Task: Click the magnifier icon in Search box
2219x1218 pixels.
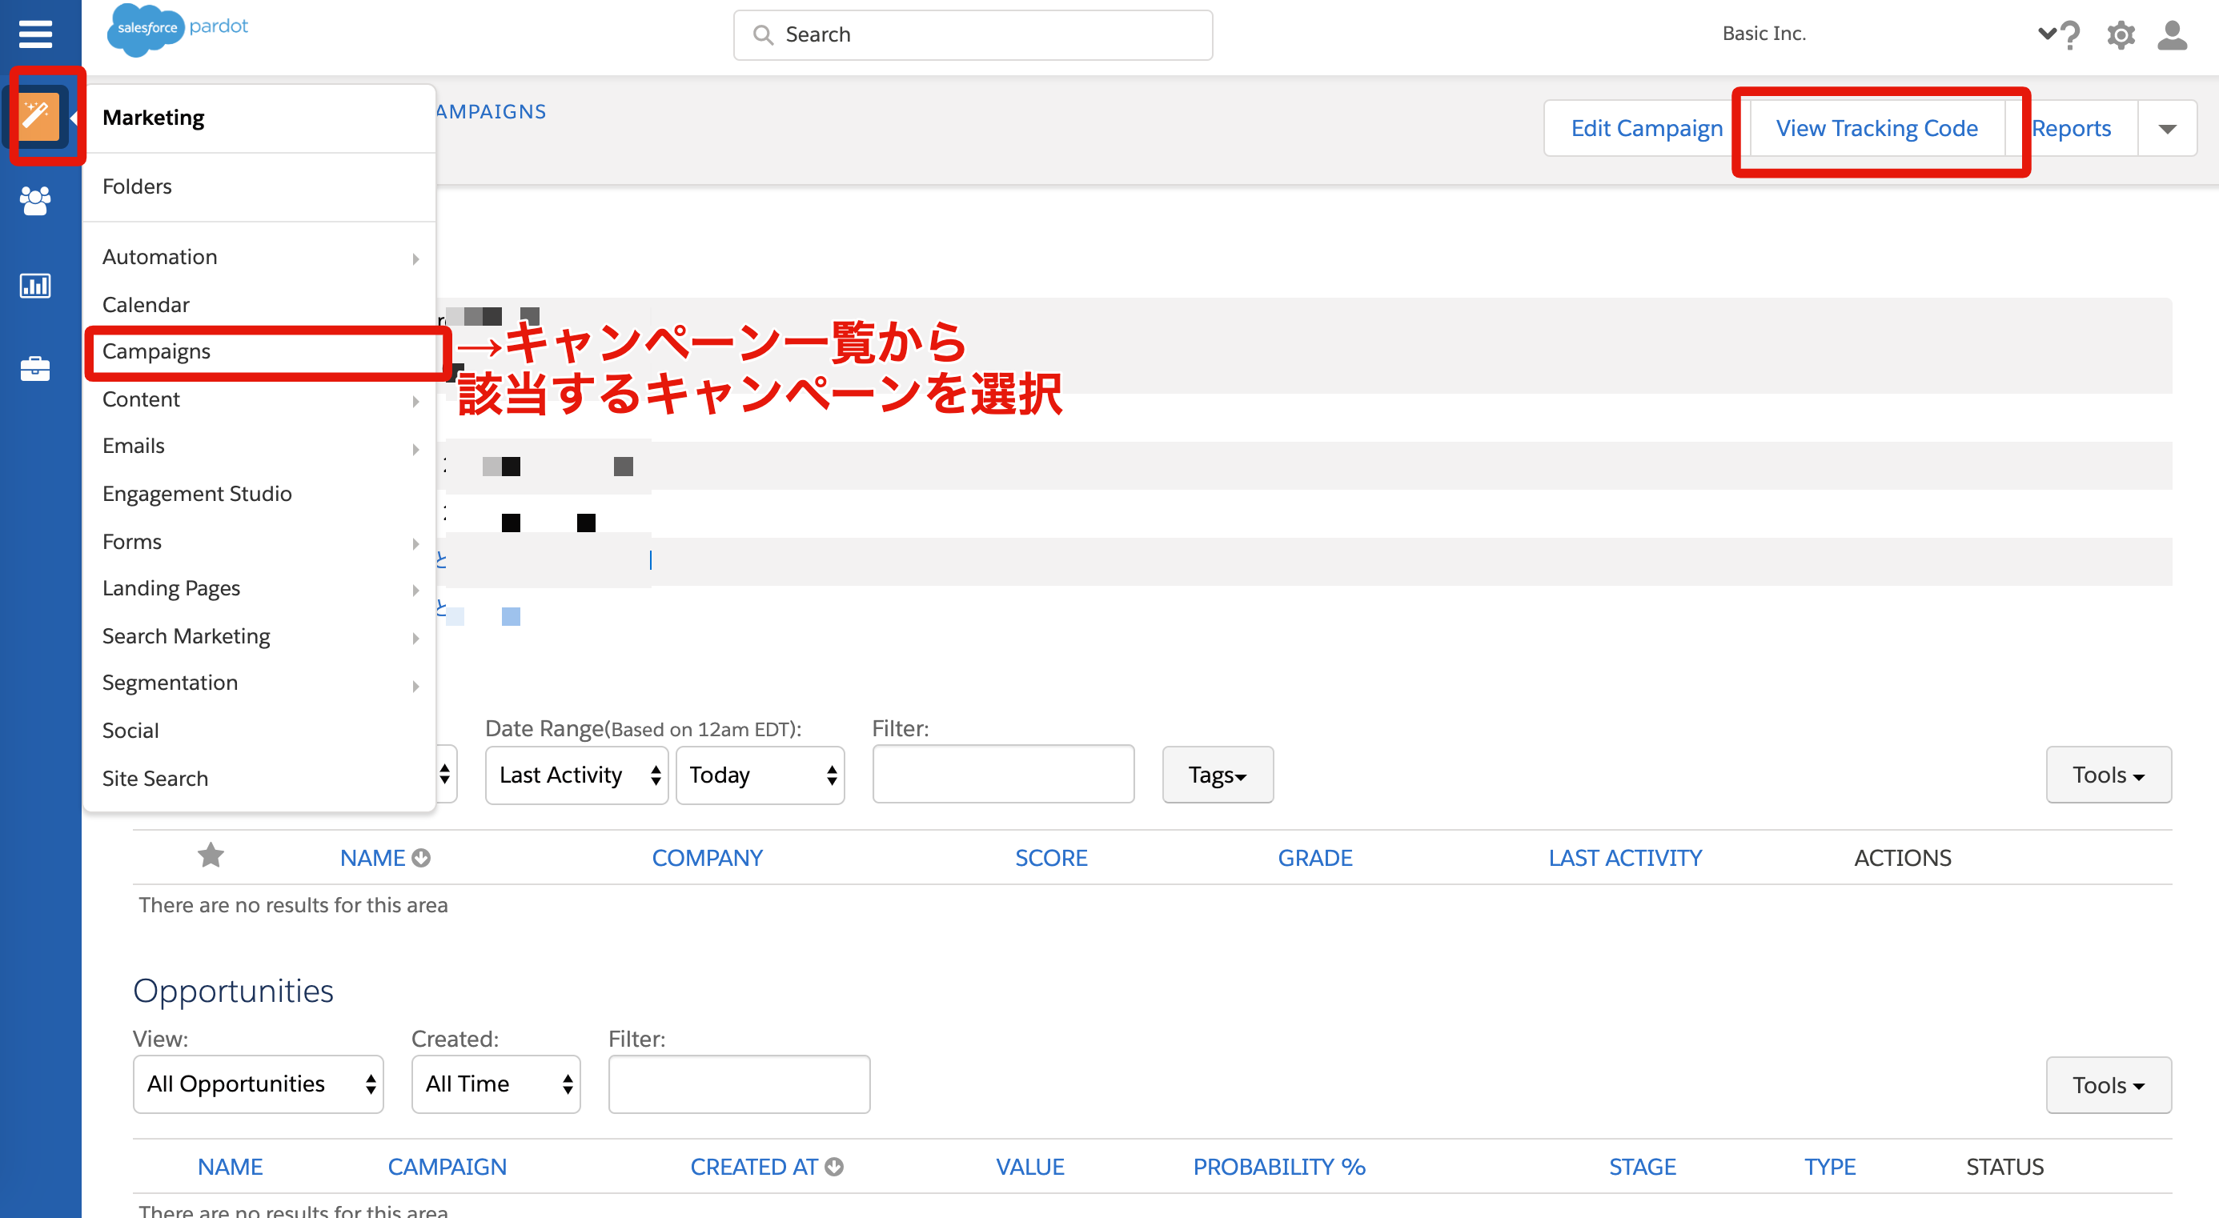Action: coord(762,34)
